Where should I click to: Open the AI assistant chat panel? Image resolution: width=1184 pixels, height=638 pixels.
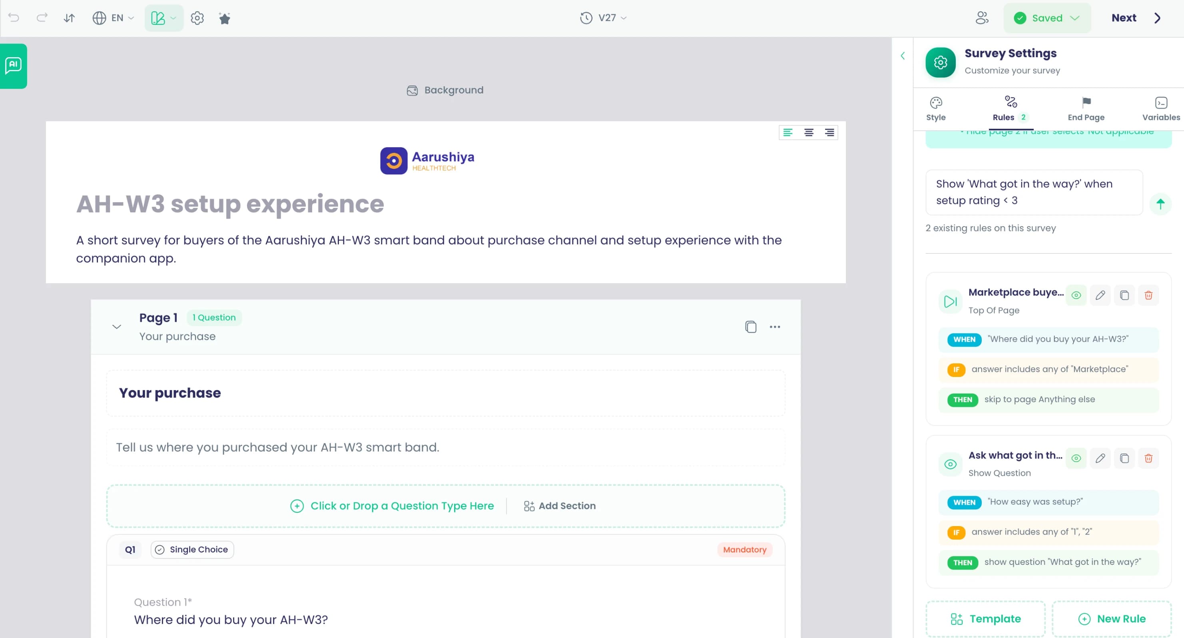[13, 66]
